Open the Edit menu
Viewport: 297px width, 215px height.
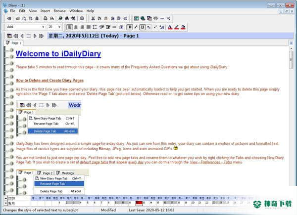(22, 11)
